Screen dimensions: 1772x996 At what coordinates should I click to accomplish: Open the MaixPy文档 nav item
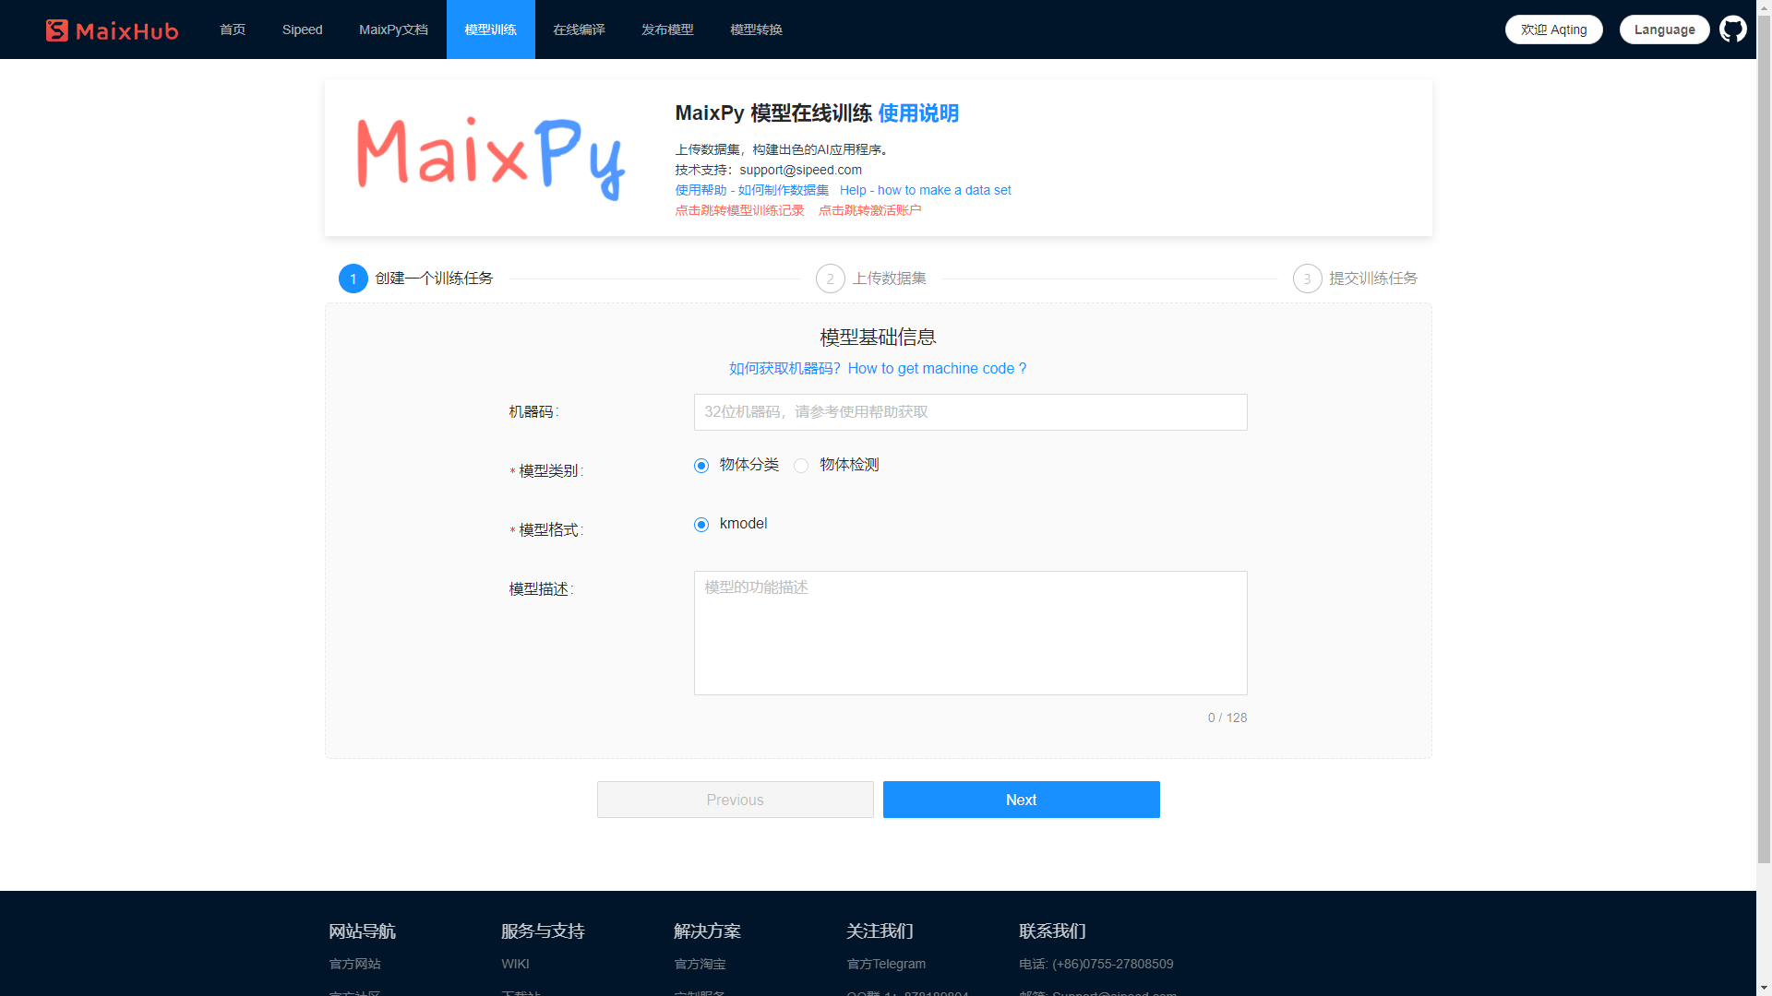pyautogui.click(x=394, y=30)
